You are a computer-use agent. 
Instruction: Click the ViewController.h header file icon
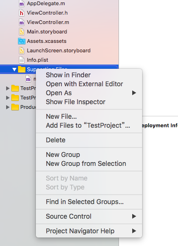(22, 13)
